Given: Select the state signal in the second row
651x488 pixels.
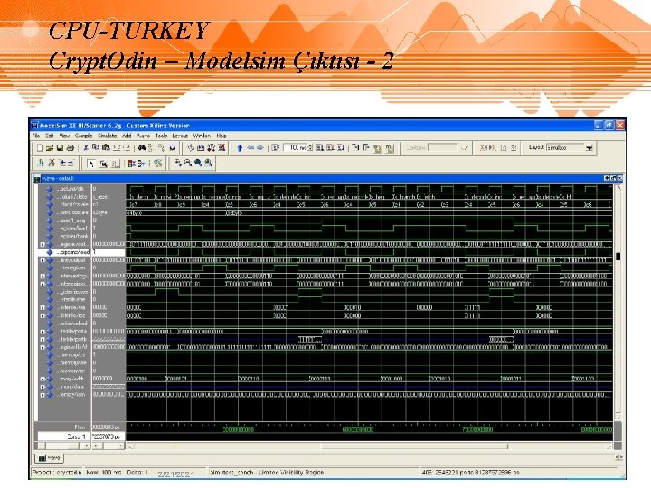Looking at the screenshot, I should pos(72,197).
